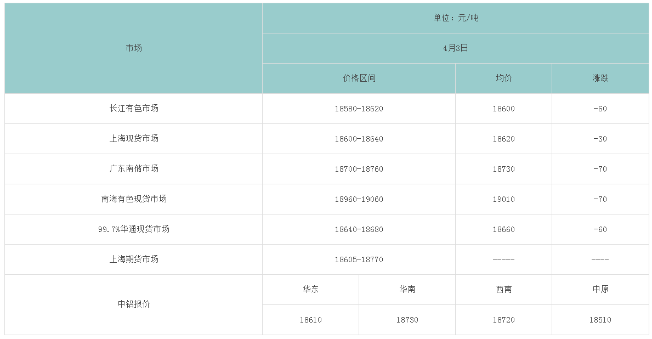
Task: Click the 南海有色现货市场 row label
Action: click(x=133, y=199)
